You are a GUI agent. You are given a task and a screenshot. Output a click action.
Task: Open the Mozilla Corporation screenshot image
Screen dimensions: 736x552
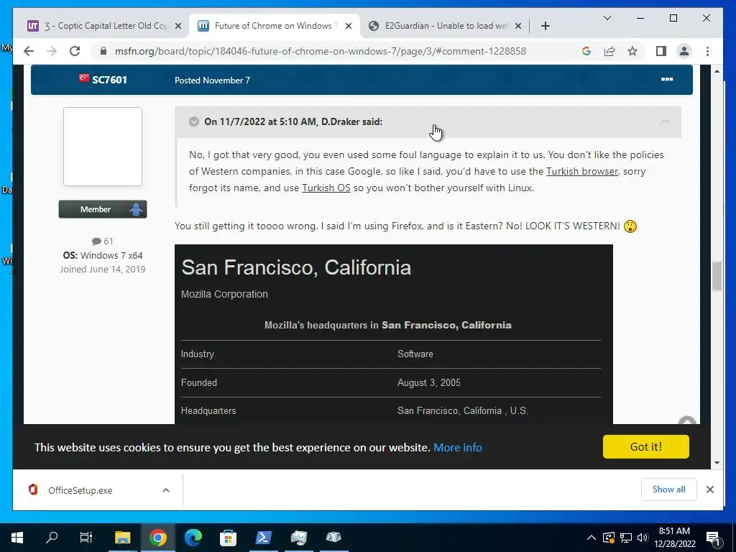click(394, 334)
